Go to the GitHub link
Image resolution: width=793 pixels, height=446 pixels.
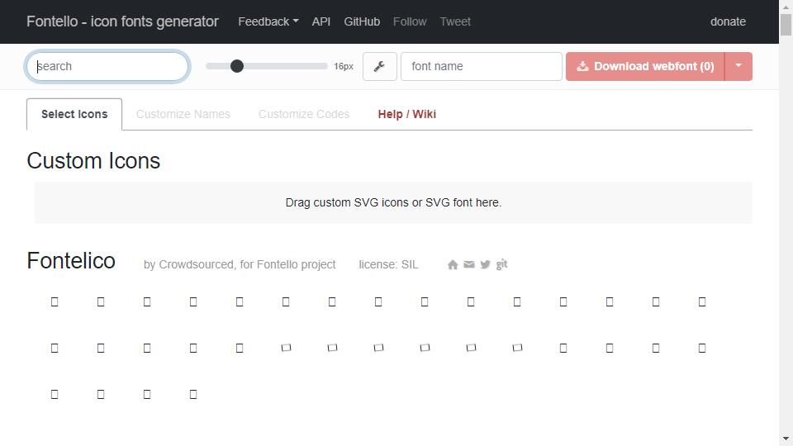click(362, 21)
